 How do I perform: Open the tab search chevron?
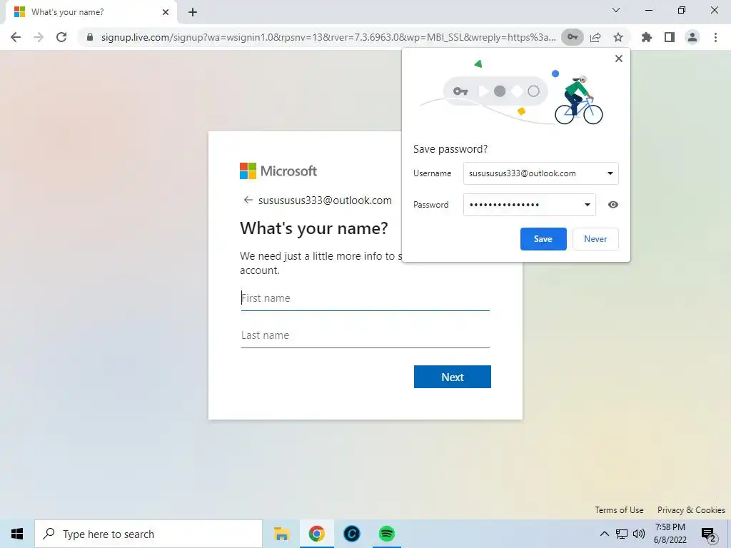pos(615,10)
